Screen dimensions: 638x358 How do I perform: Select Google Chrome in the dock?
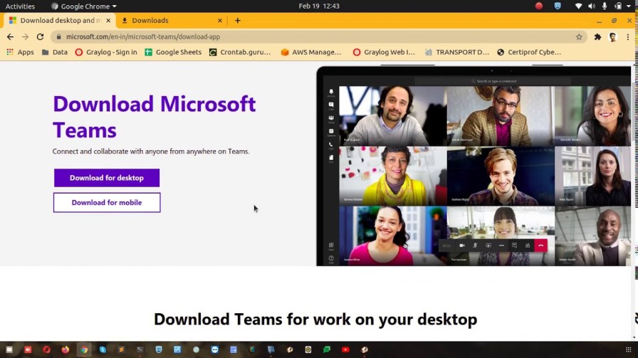84,349
